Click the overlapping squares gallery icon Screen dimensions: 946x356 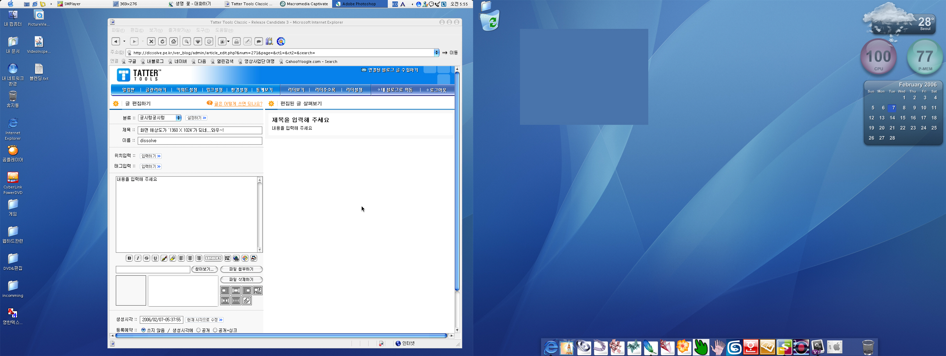pyautogui.click(x=247, y=301)
